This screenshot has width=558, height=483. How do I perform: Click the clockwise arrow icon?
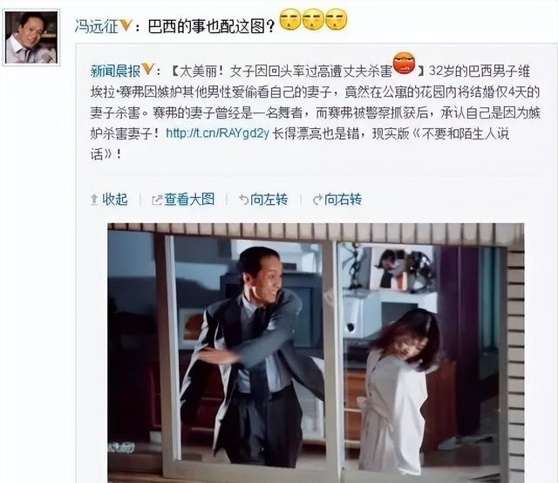pyautogui.click(x=317, y=200)
